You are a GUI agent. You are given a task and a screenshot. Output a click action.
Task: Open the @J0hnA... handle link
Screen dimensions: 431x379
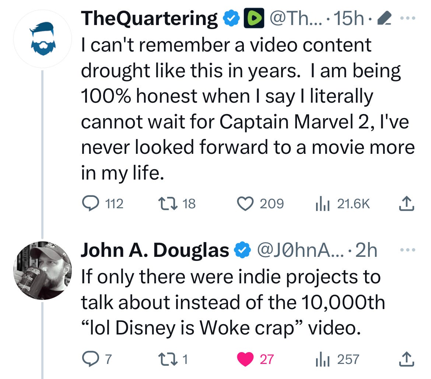pyautogui.click(x=300, y=250)
